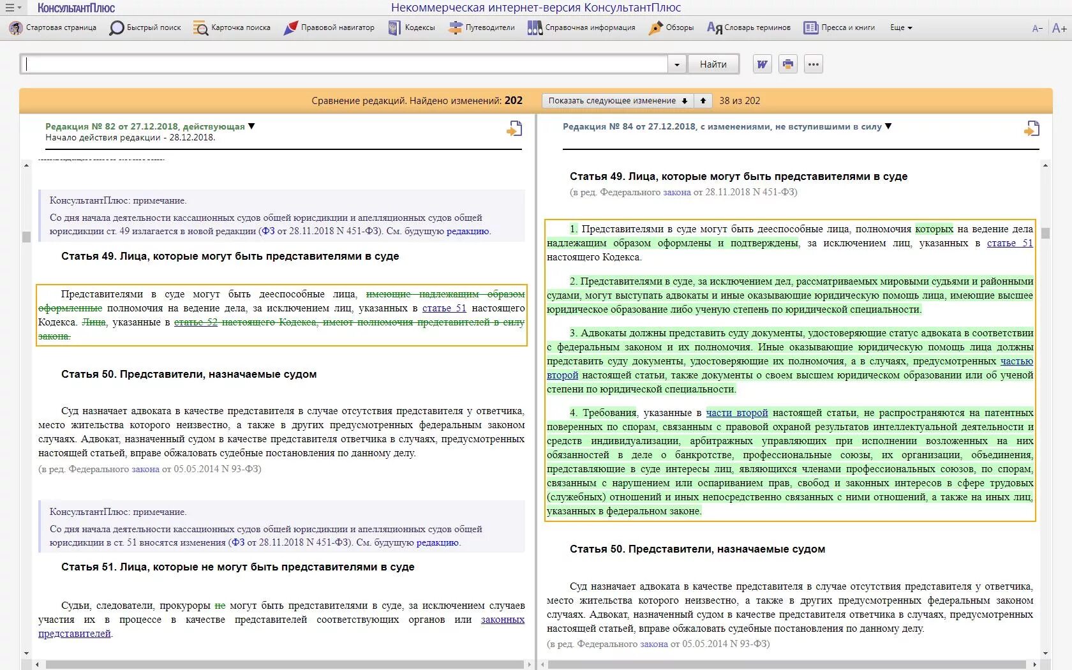Open ФЗ link in ст. 51 note

238,542
